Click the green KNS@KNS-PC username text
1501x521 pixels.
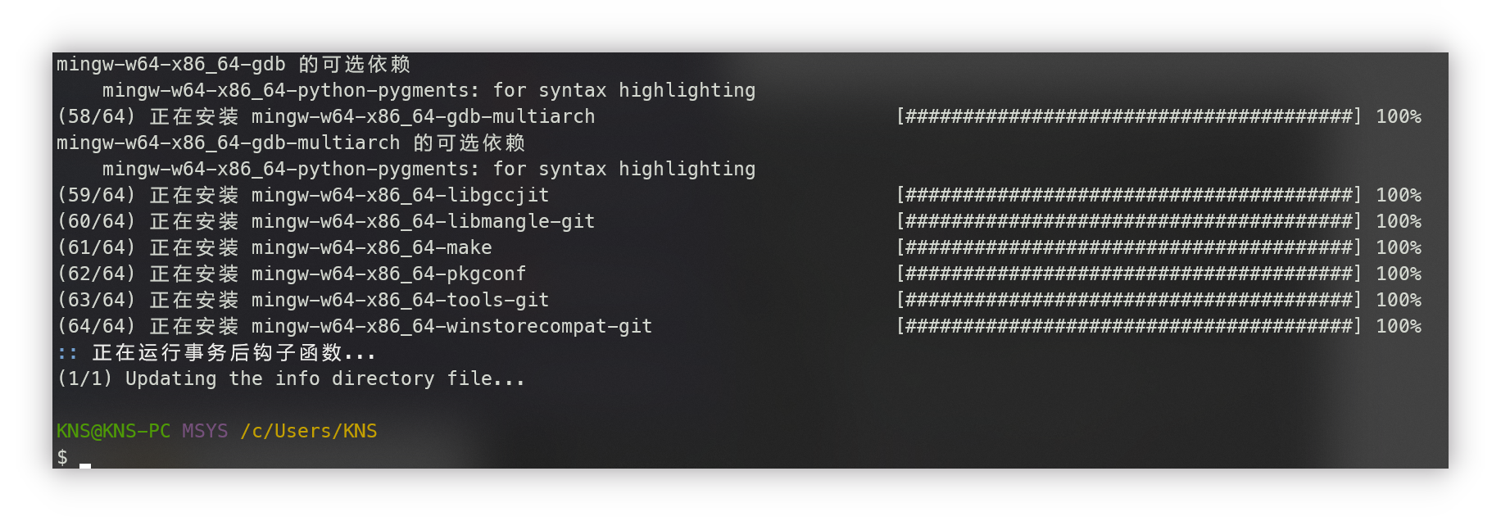[x=113, y=431]
